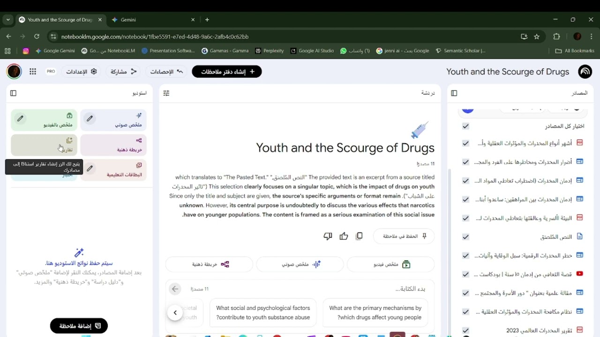This screenshot has width=600, height=337.
Task: Open the Perplexity bookmark
Action: pos(270,51)
